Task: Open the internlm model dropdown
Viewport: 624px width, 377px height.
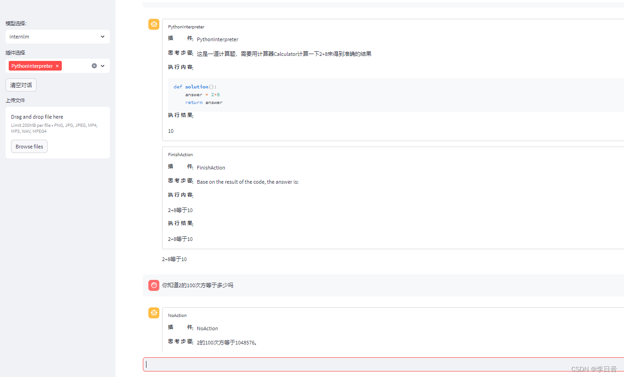Action: [x=57, y=37]
